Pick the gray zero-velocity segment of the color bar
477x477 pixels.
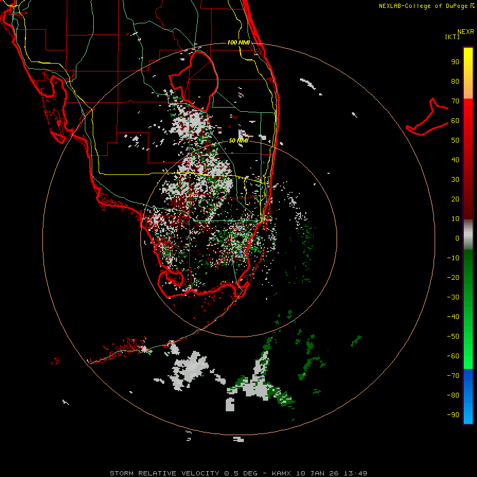tap(468, 234)
